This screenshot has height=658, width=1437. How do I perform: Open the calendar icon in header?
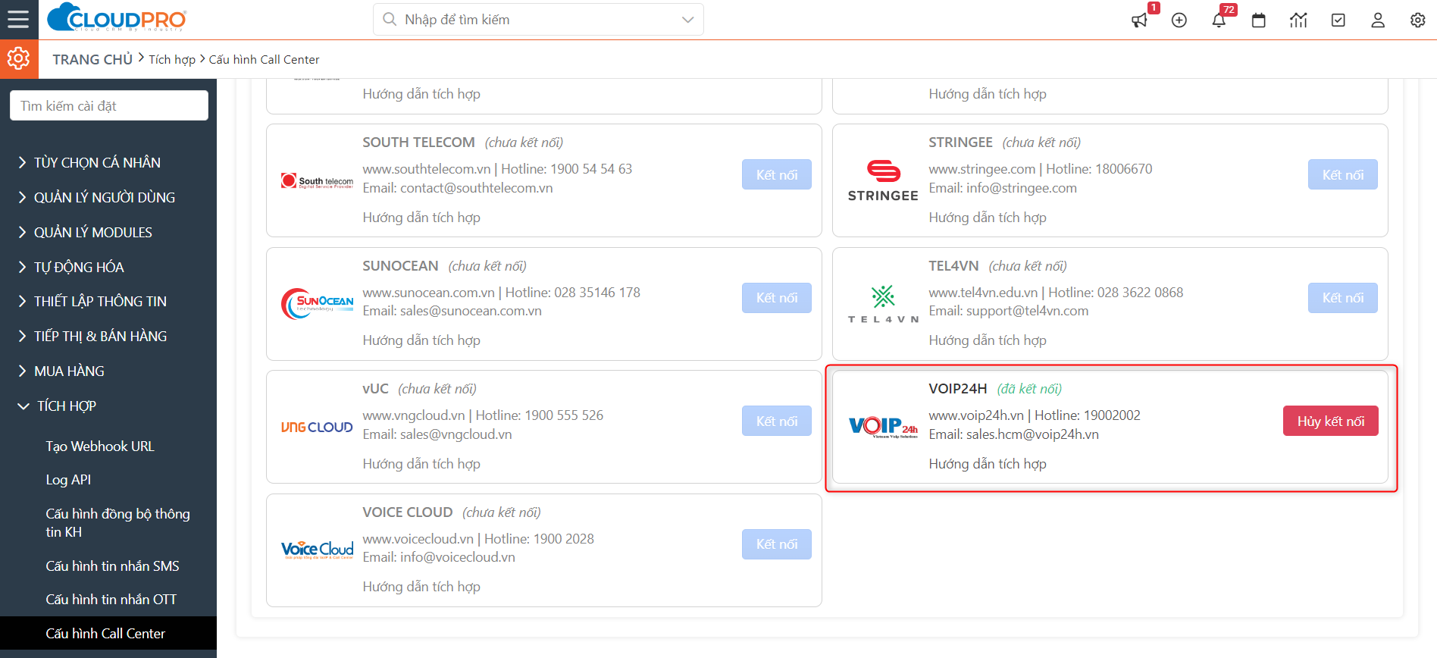coord(1259,20)
